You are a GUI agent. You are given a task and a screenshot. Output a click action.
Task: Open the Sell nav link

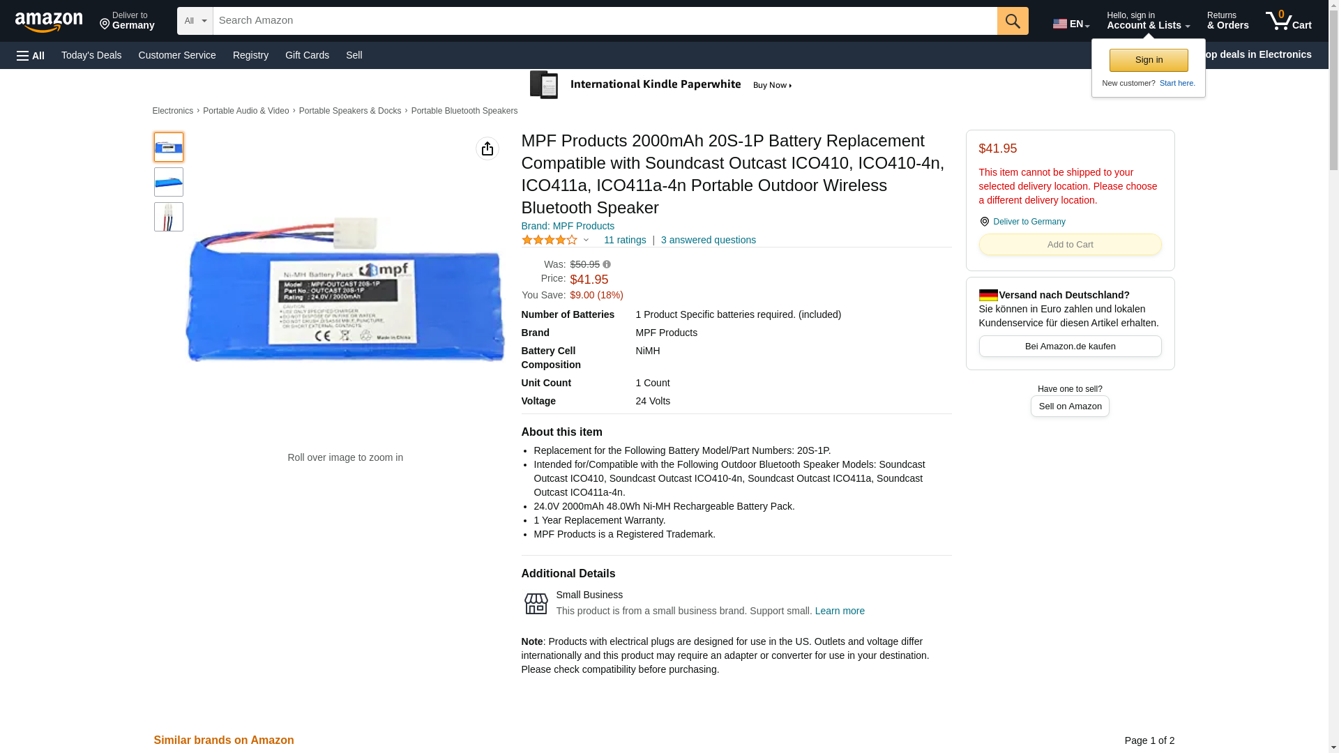[354, 55]
